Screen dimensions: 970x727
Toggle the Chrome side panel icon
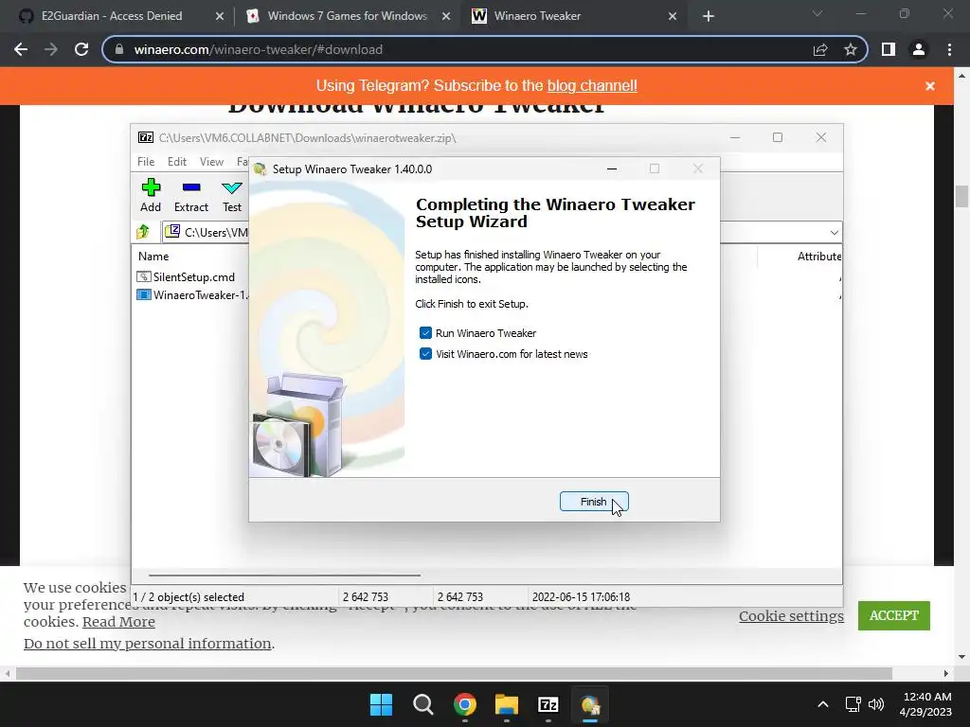click(889, 49)
